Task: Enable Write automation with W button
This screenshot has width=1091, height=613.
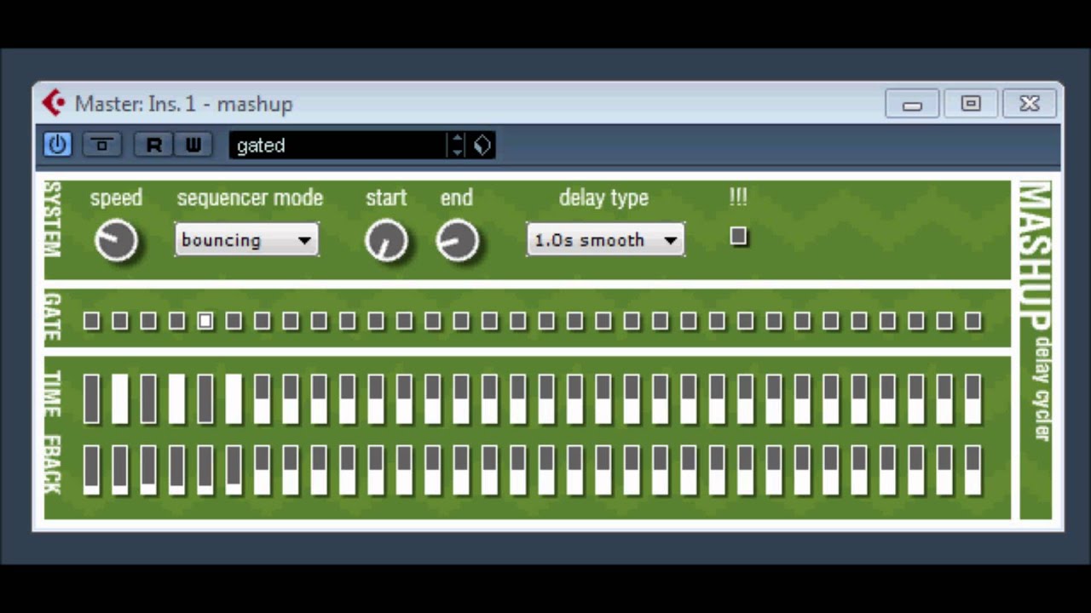Action: click(x=193, y=145)
